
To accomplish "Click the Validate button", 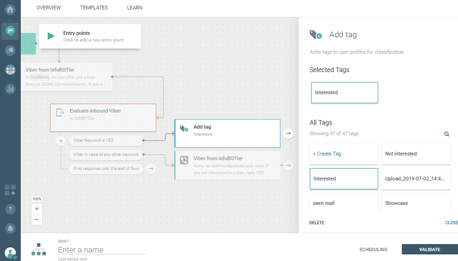I will click(x=429, y=250).
